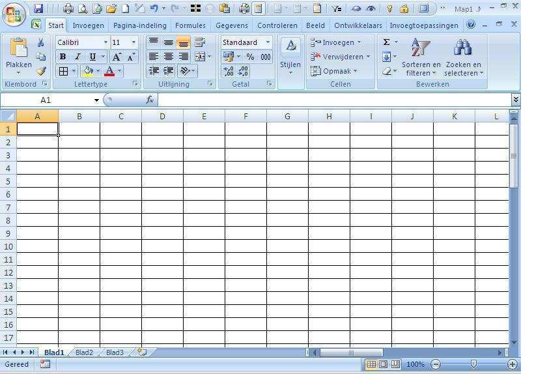Screen dimensions: 547x374
Task: Toggle bottom vertical alignment
Action: [184, 42]
